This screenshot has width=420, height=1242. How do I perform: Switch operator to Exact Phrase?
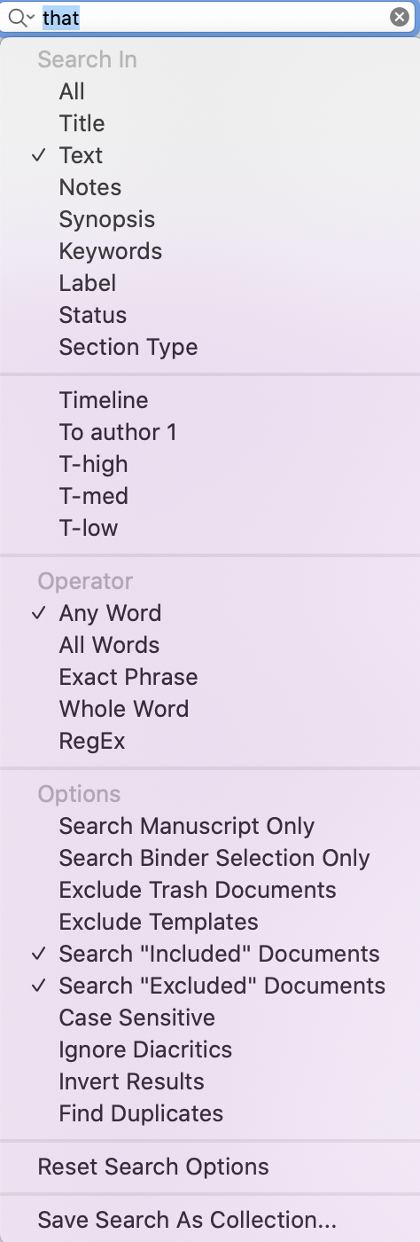210,677
